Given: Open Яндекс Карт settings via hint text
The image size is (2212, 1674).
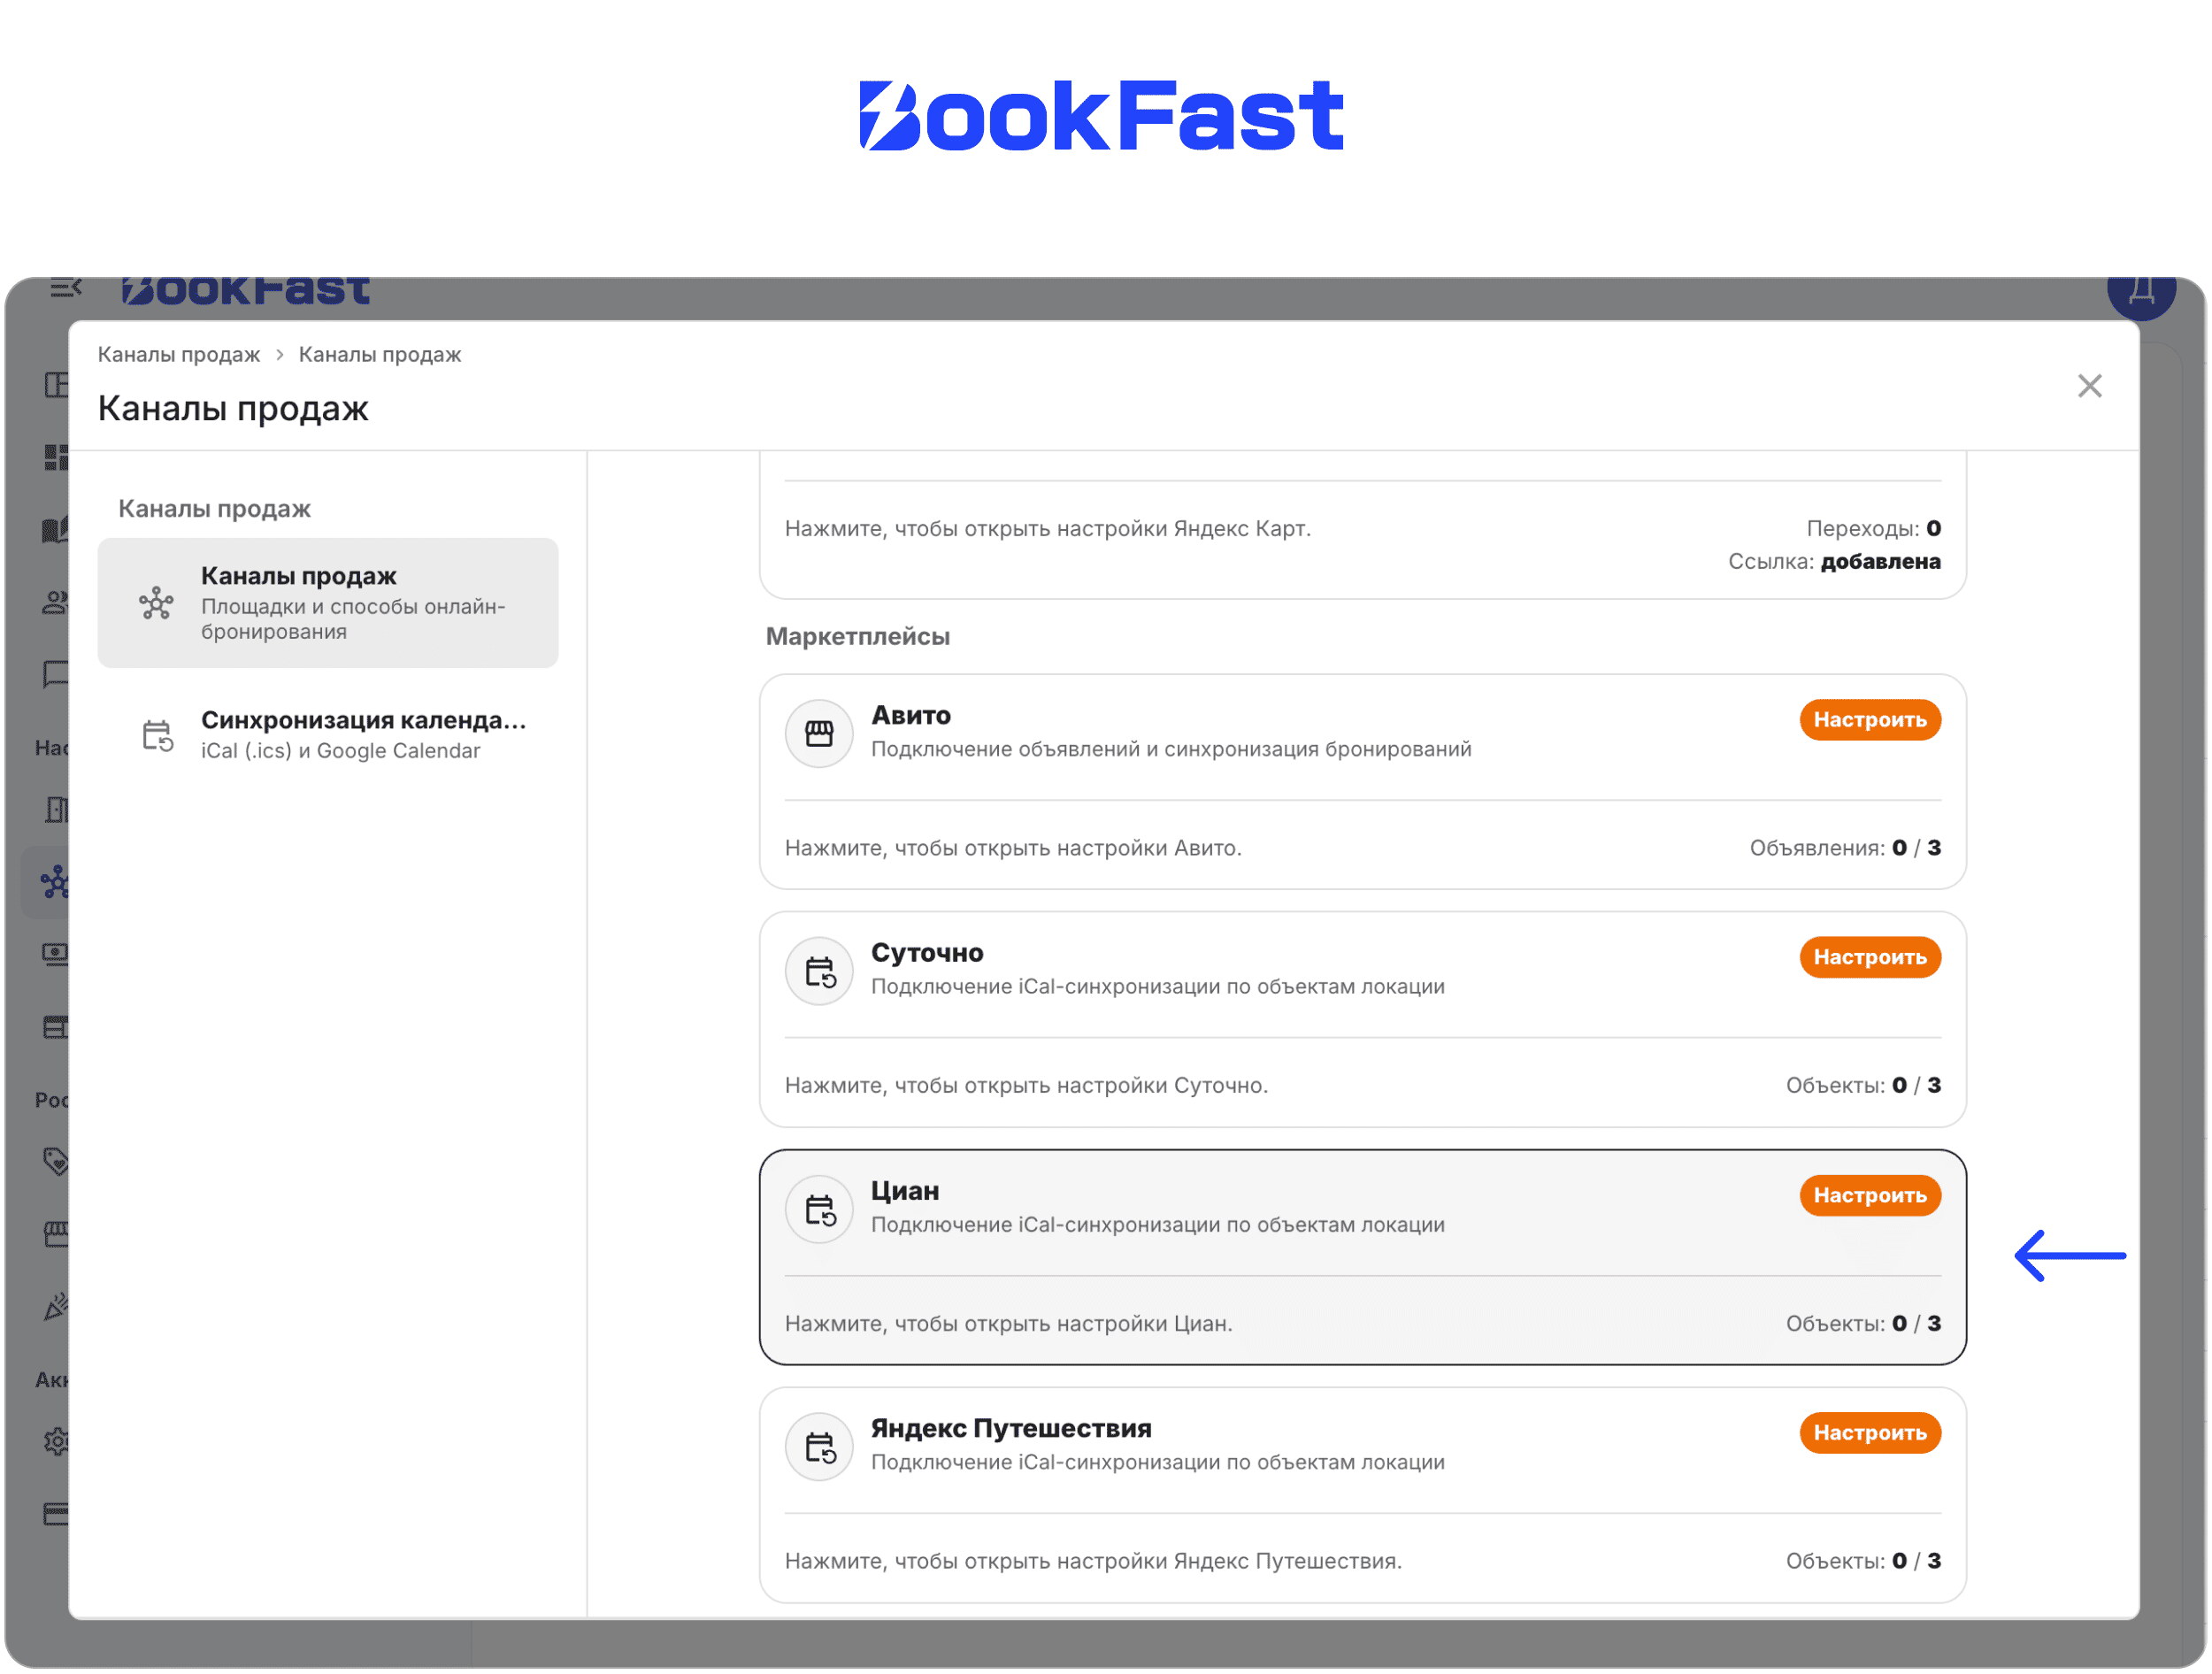Looking at the screenshot, I should pos(1047,528).
